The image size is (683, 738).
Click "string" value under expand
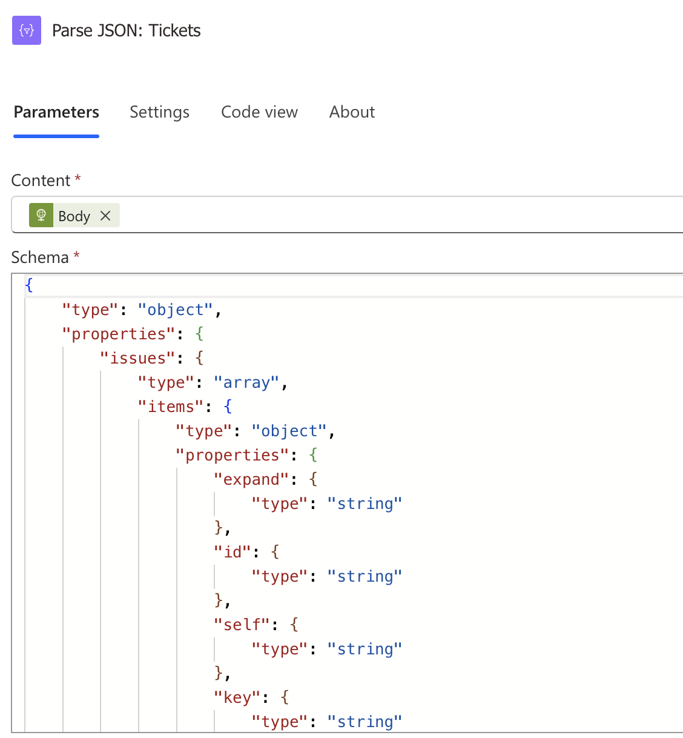coord(365,504)
